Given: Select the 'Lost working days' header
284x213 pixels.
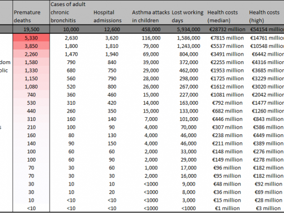Looking at the screenshot, I should [x=188, y=16].
